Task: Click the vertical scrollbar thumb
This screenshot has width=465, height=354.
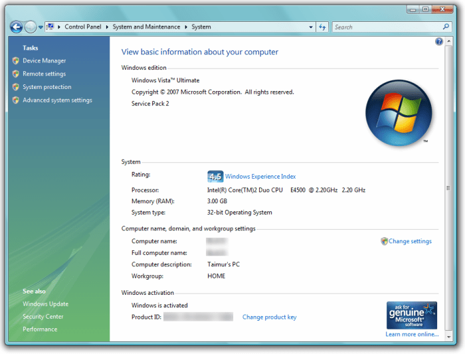Action: pos(448,188)
